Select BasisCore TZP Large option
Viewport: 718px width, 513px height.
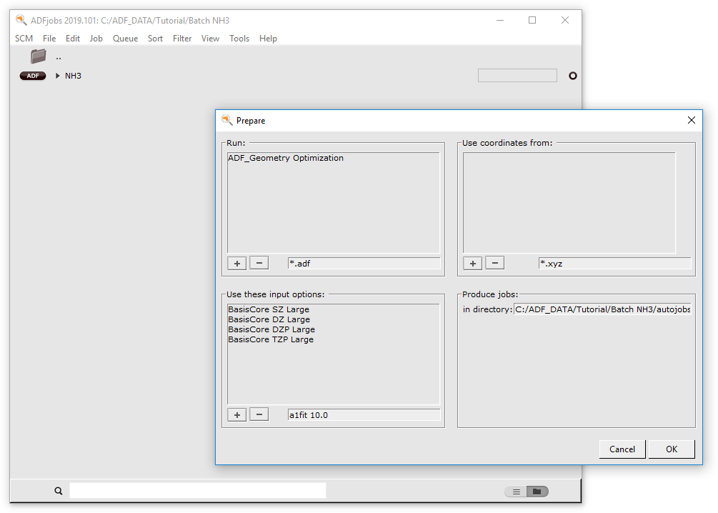(x=271, y=339)
